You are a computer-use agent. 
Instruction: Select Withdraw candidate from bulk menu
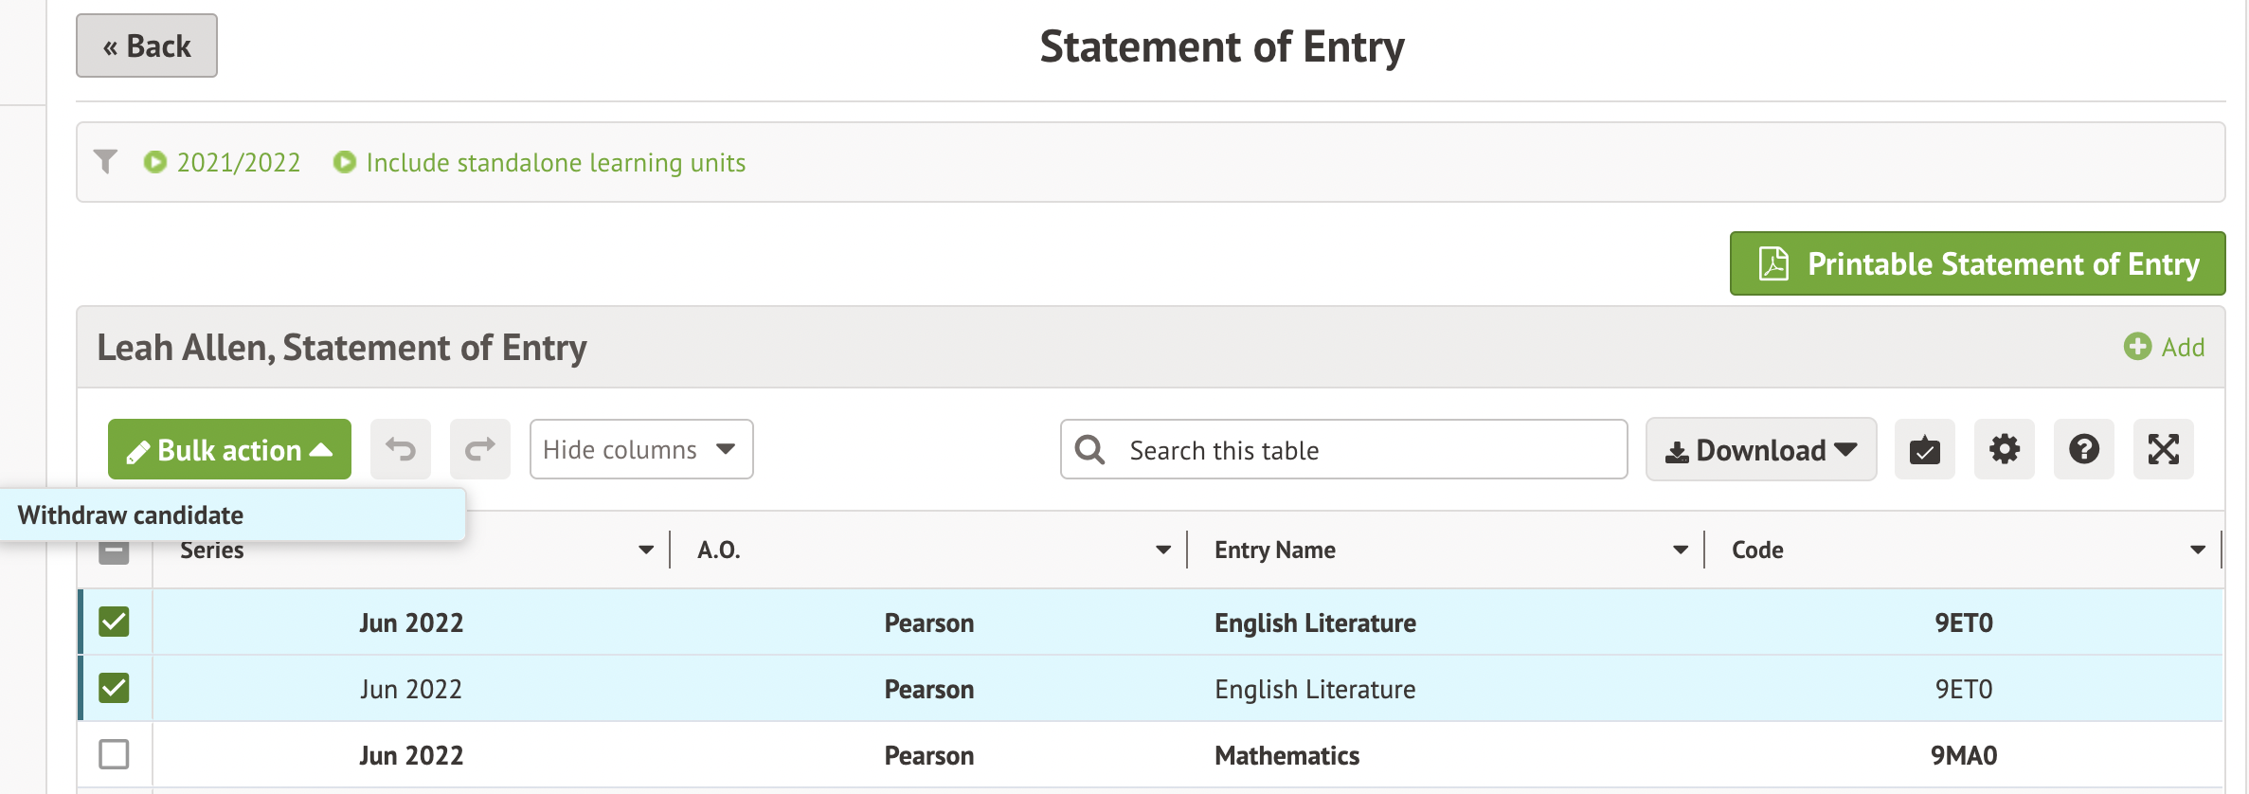coord(131,515)
